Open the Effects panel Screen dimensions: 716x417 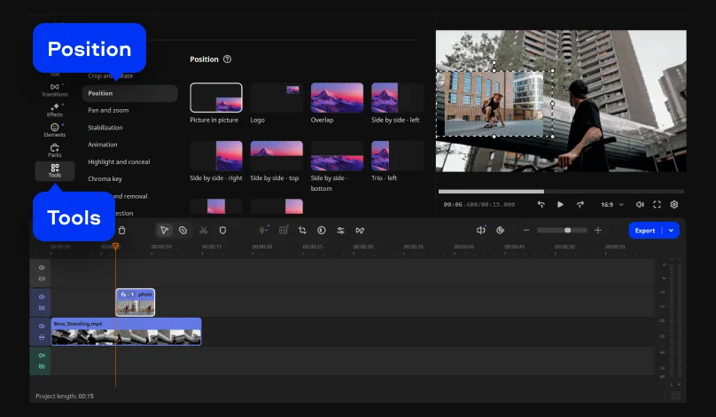pos(55,109)
